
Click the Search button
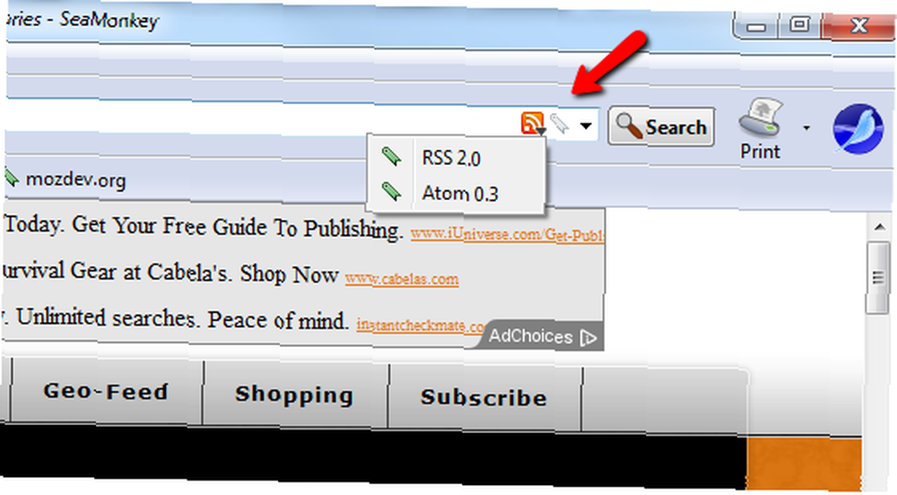pyautogui.click(x=661, y=126)
